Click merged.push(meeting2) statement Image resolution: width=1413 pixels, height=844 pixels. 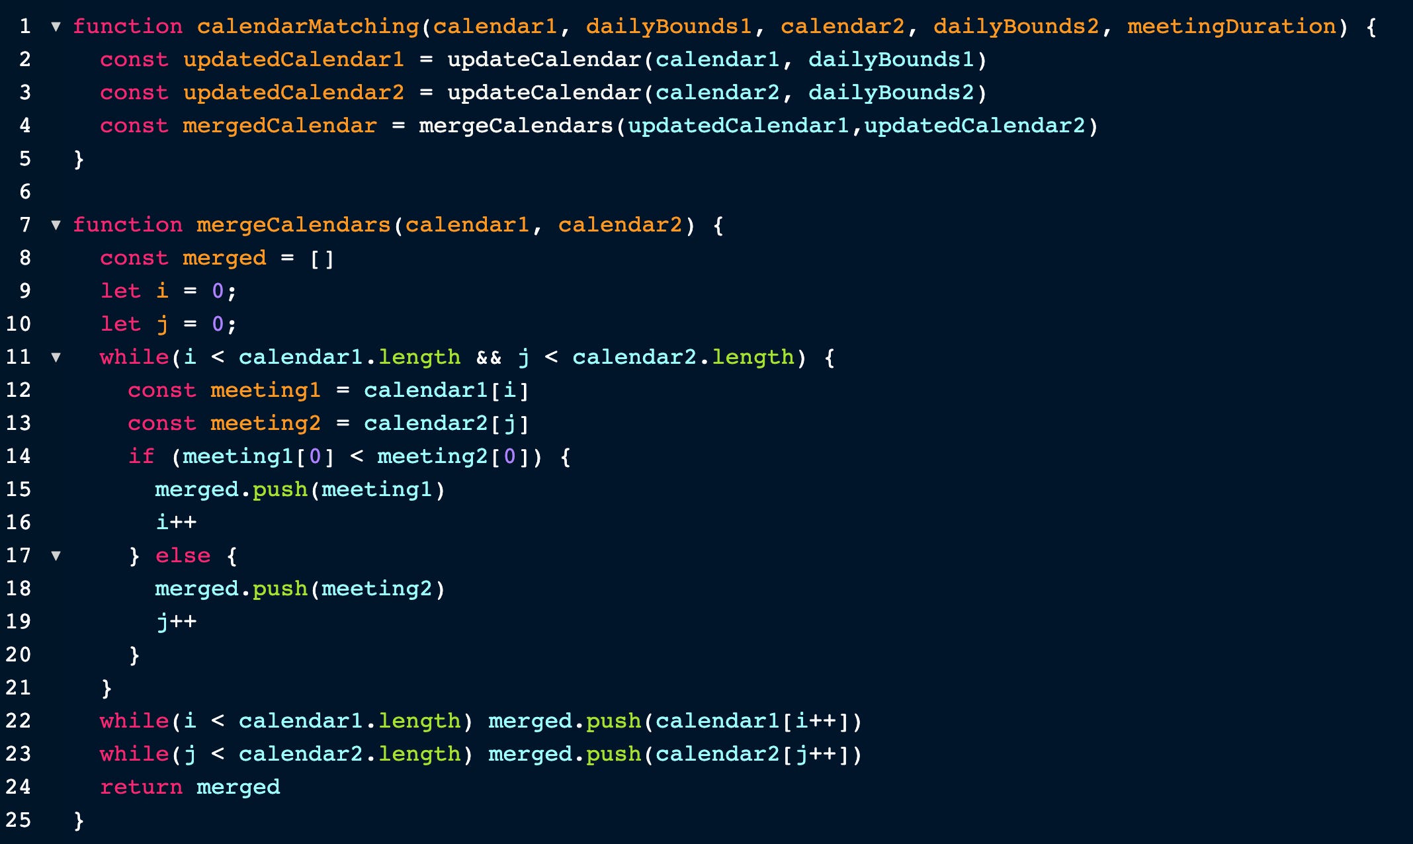point(300,589)
